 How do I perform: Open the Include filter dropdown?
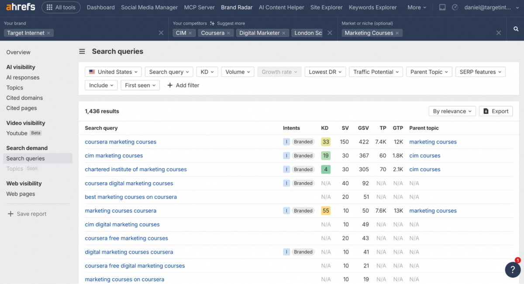(101, 86)
